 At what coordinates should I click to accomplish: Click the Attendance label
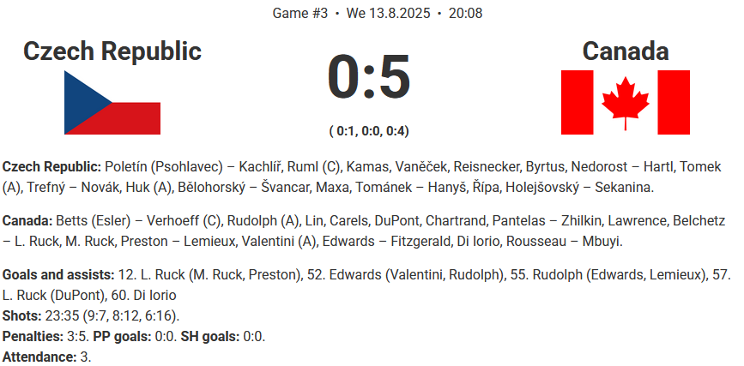(38, 357)
